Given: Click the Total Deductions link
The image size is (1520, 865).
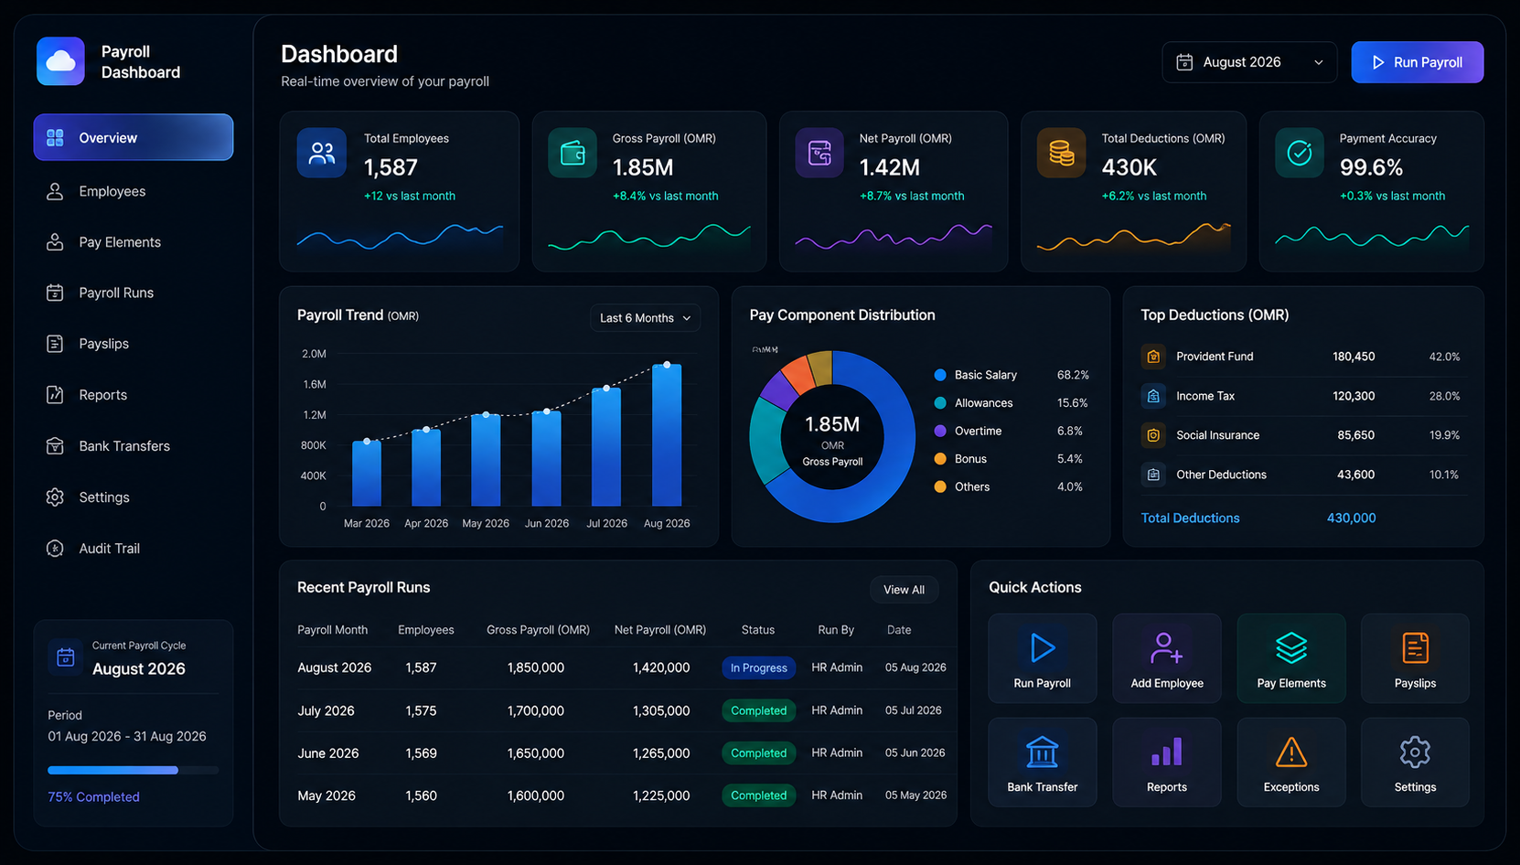Looking at the screenshot, I should point(1190,518).
